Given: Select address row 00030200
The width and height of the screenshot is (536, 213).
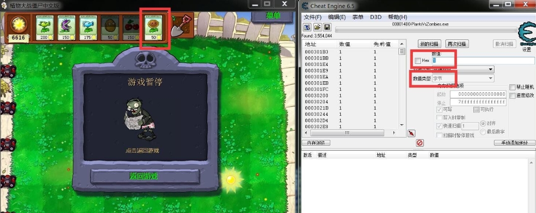Looking at the screenshot, I should pos(350,95).
